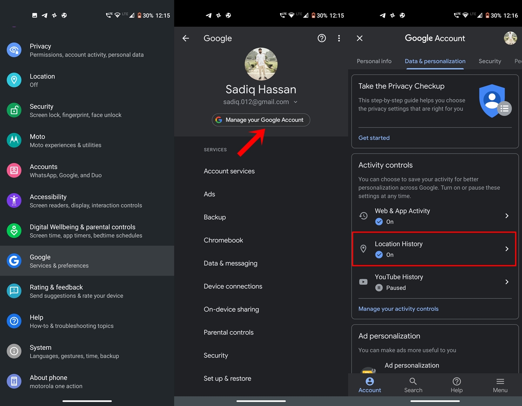
Task: Tap the Take the Privacy Checkup heading
Action: point(402,86)
